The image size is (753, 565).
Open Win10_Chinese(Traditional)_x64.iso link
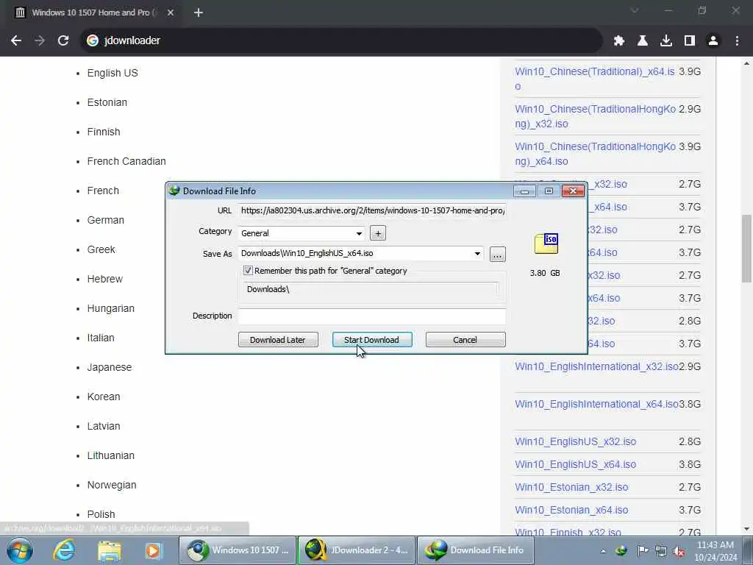click(x=594, y=79)
